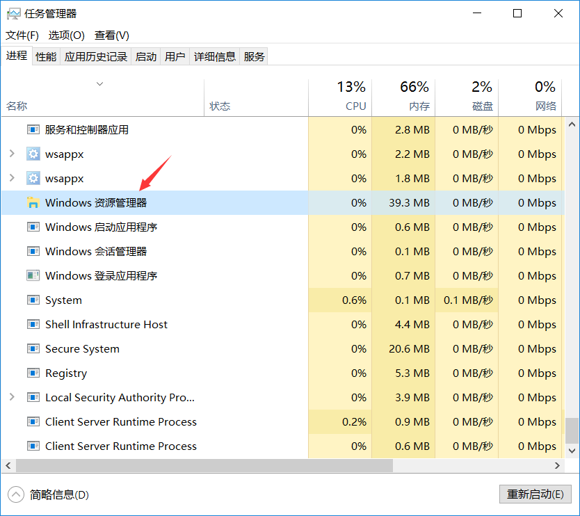580x516 pixels.
Task: Switch to the 性能 tab
Action: (x=46, y=56)
